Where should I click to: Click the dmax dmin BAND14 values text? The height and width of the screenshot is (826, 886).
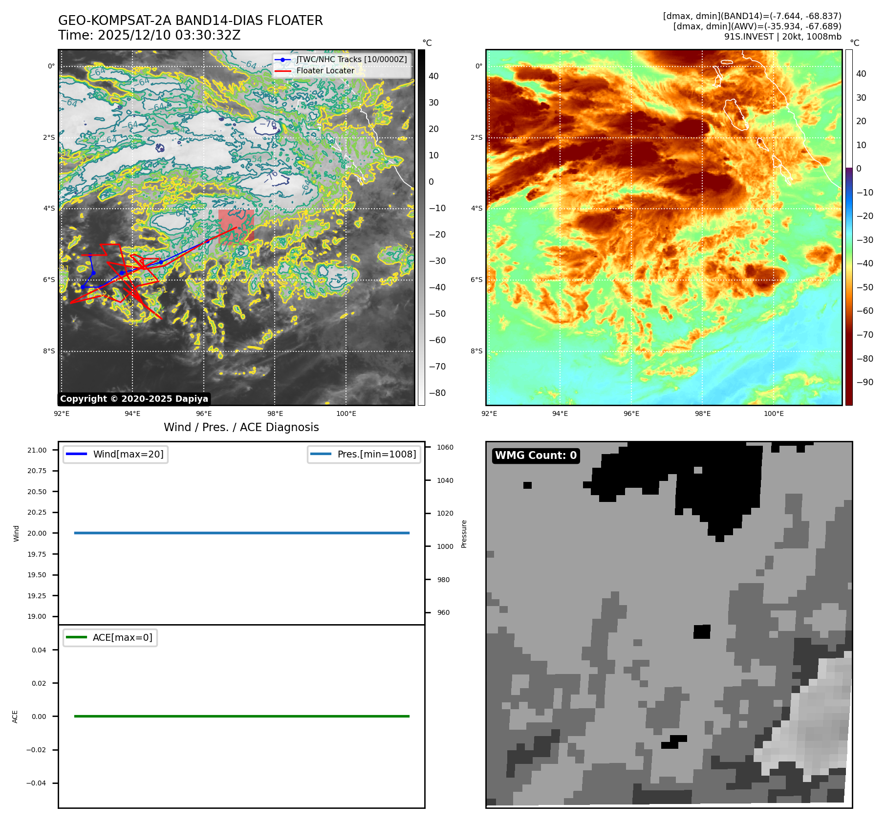(x=752, y=16)
